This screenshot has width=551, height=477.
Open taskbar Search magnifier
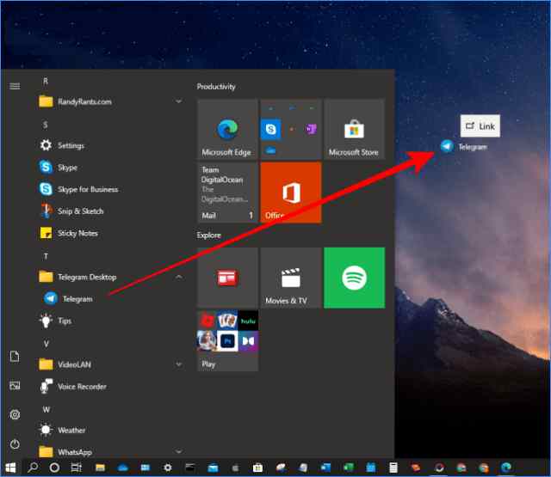pos(33,468)
